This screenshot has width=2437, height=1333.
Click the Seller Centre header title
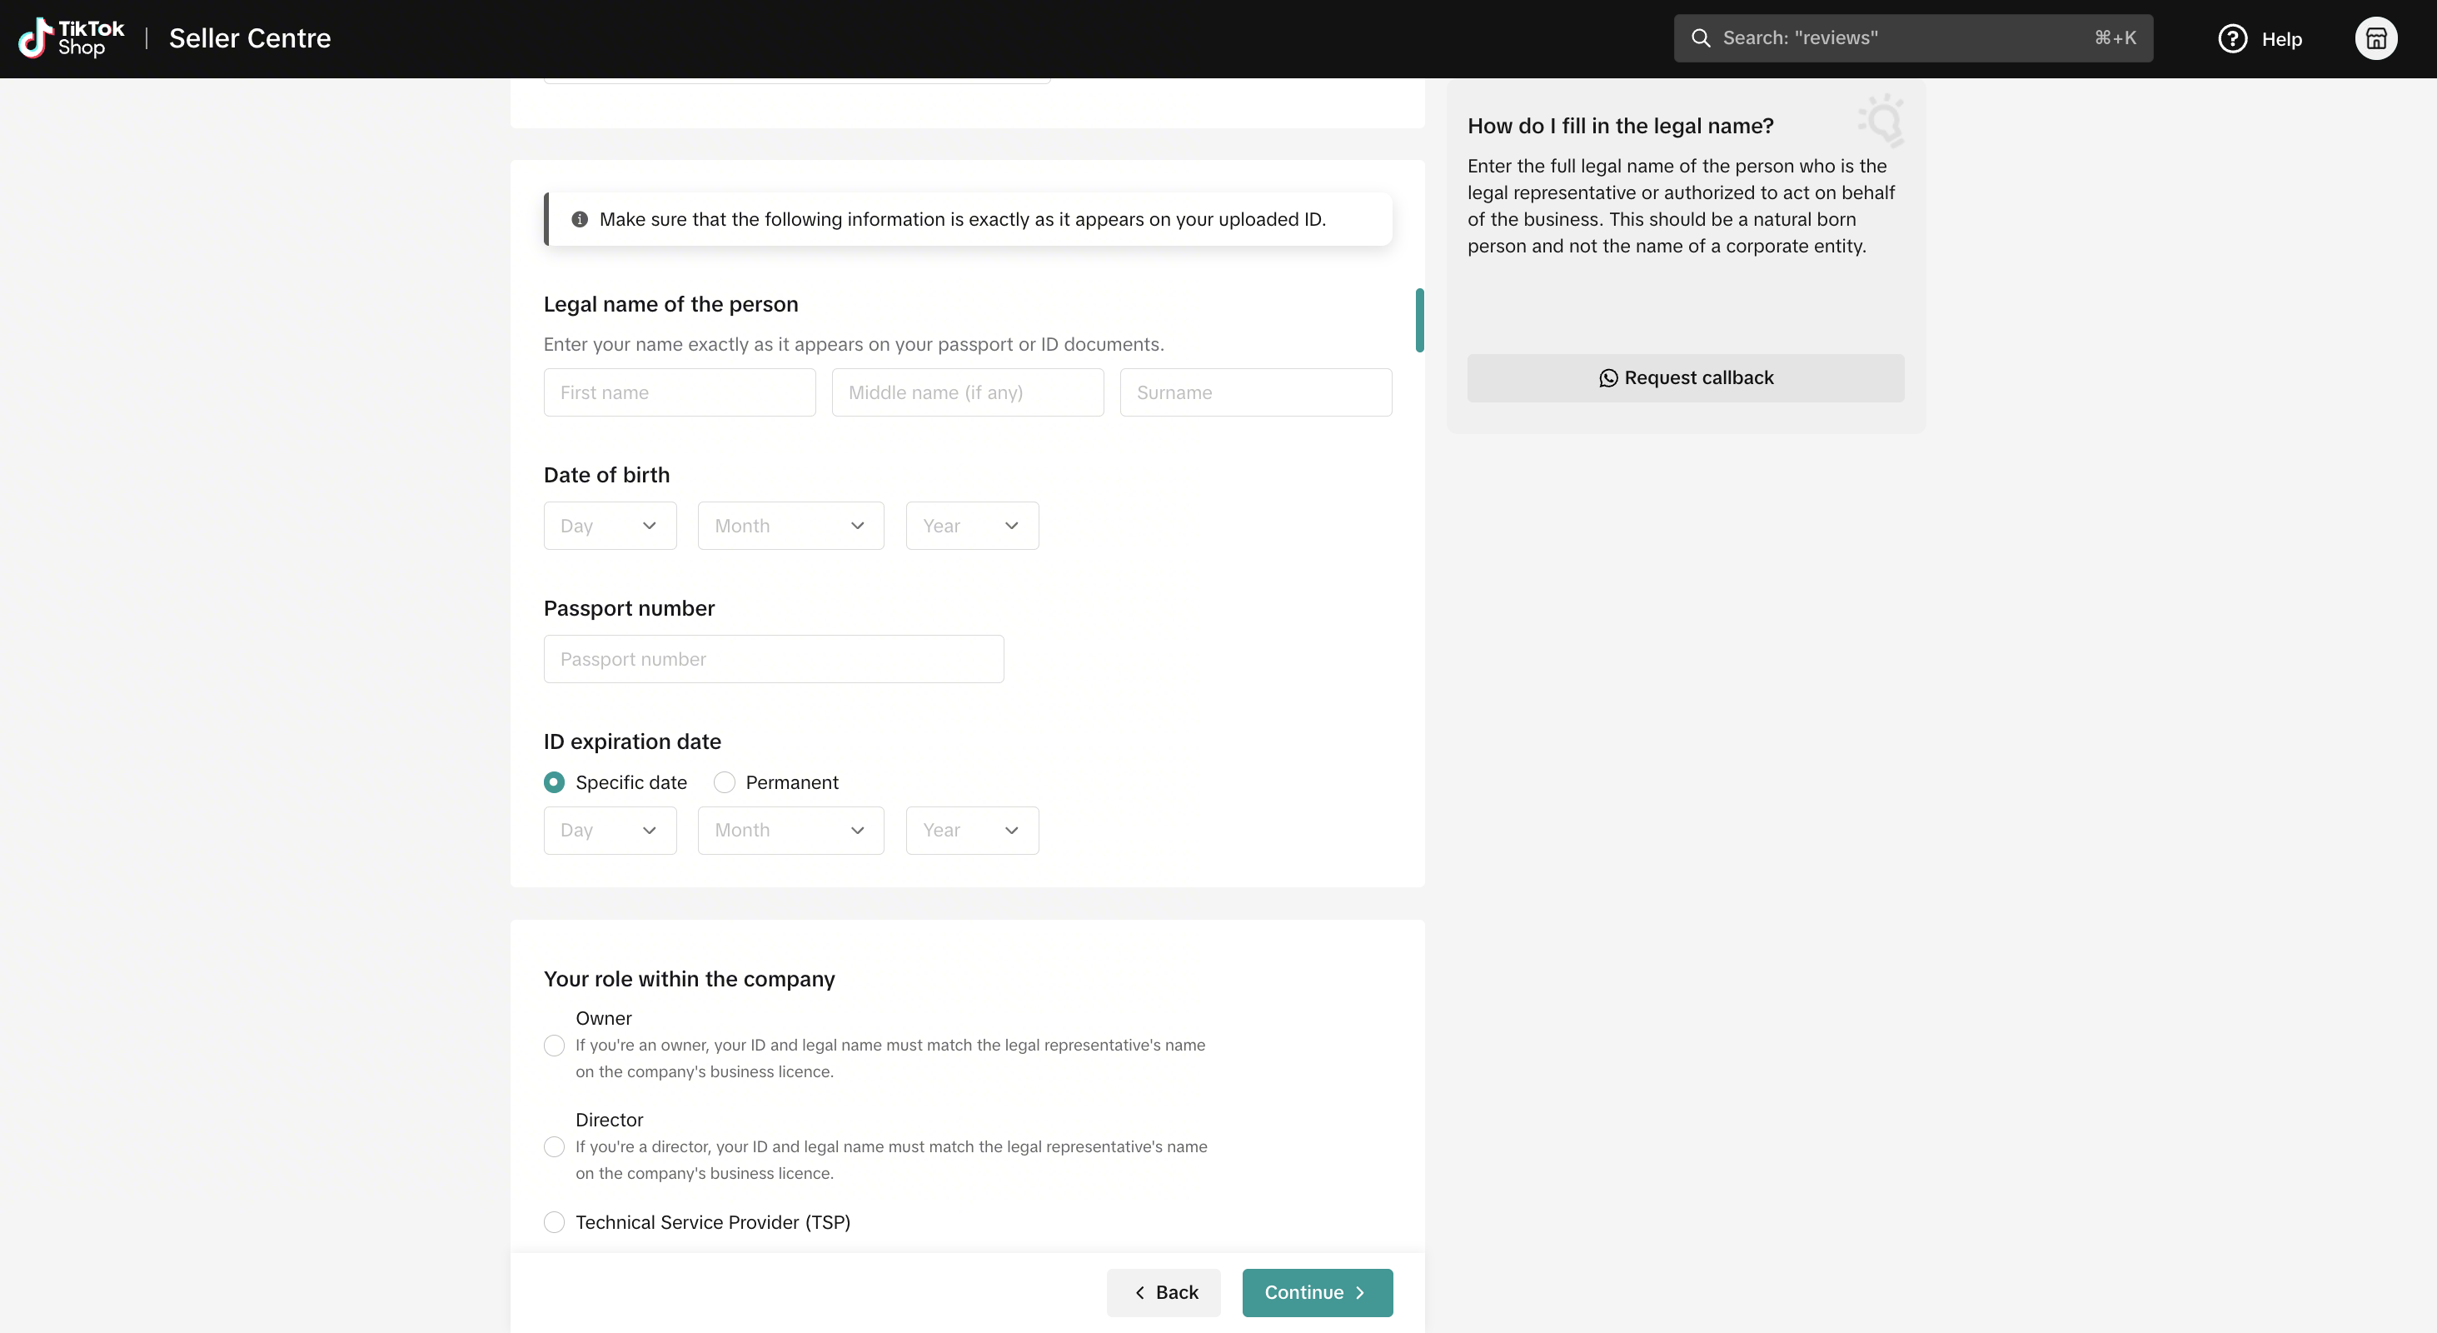point(250,37)
